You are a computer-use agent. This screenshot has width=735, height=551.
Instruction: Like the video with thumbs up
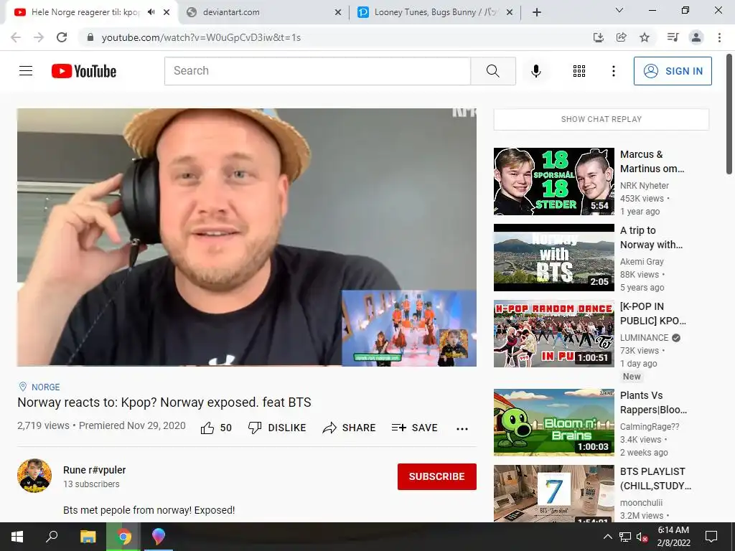coord(216,428)
